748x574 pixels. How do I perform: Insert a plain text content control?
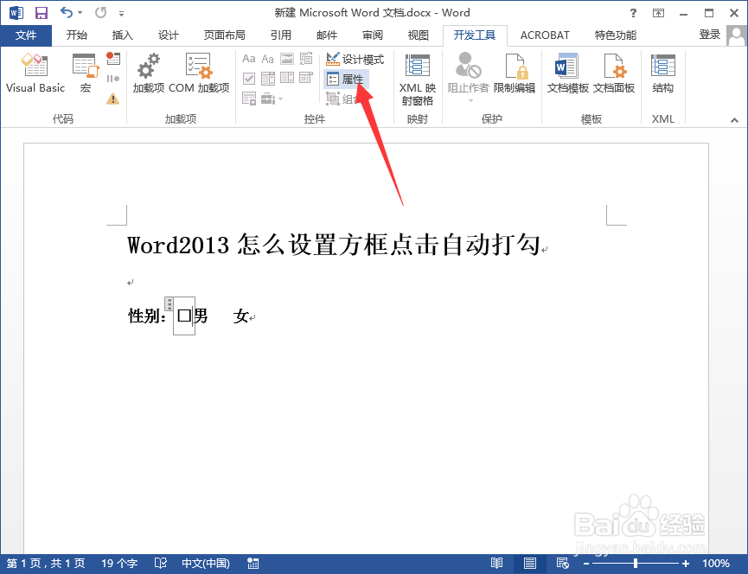[x=267, y=59]
